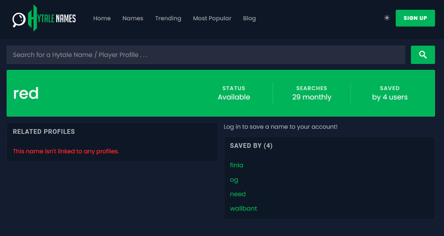The height and width of the screenshot is (236, 444).
Task: Click the STATUS label
Action: pos(234,88)
